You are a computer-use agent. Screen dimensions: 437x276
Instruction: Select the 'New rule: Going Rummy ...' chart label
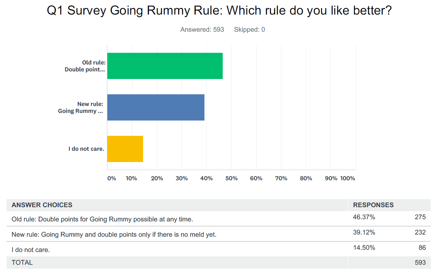coord(81,107)
